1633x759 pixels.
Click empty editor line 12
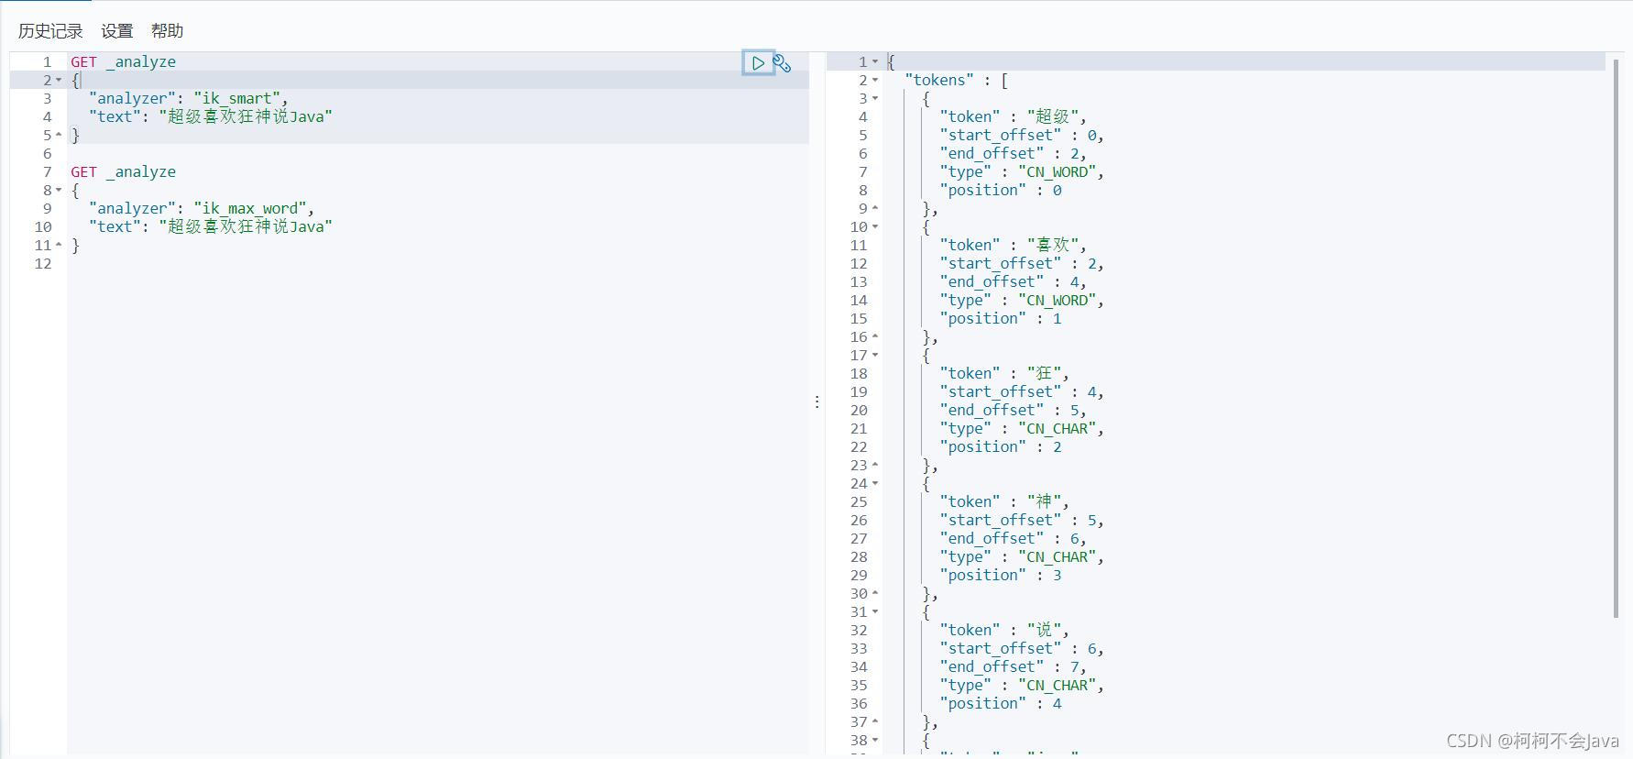438,264
